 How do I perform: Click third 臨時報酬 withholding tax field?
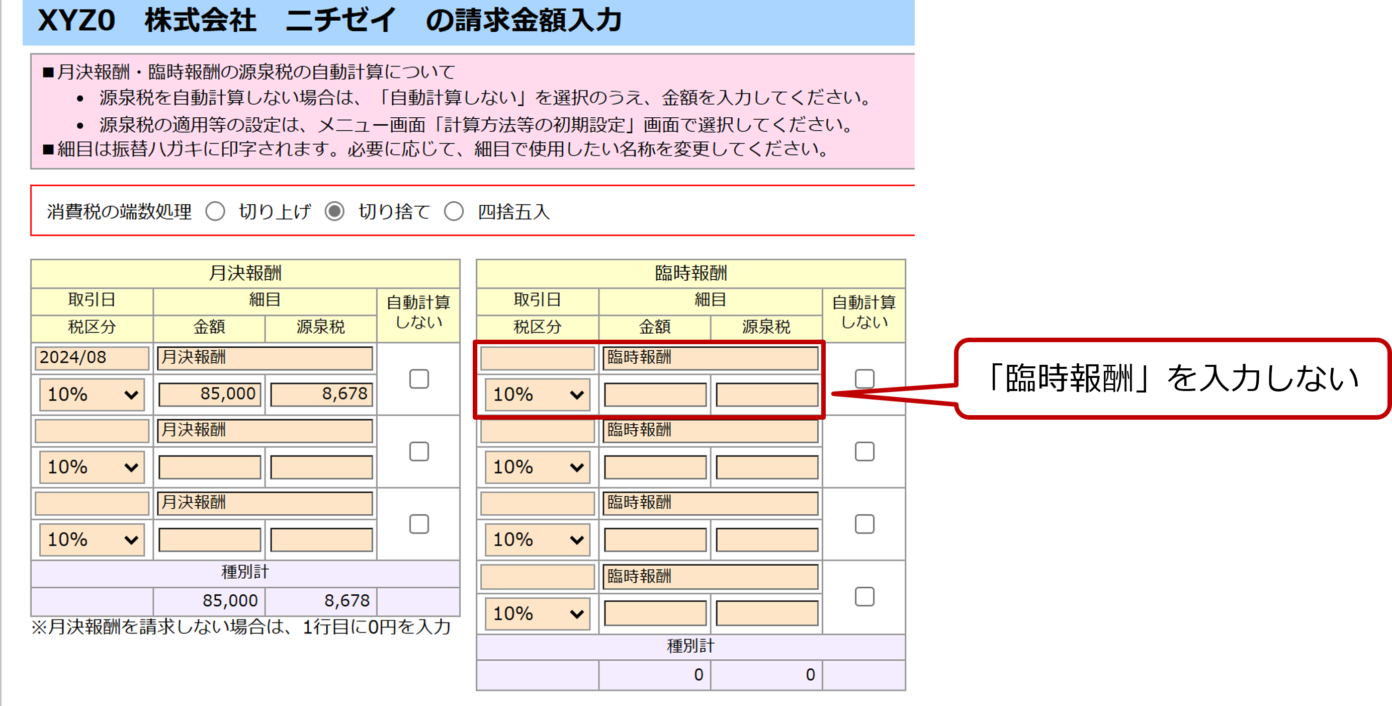point(766,539)
